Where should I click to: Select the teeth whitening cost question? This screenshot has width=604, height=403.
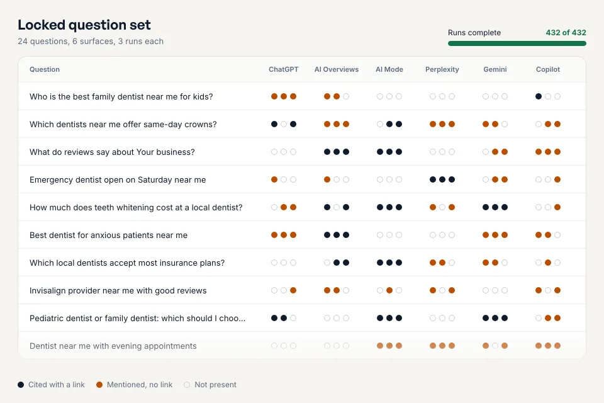pyautogui.click(x=302, y=207)
